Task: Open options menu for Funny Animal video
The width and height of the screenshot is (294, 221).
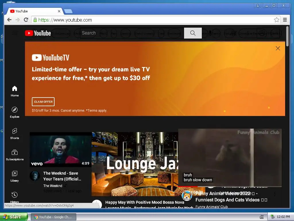Action: 275,194
